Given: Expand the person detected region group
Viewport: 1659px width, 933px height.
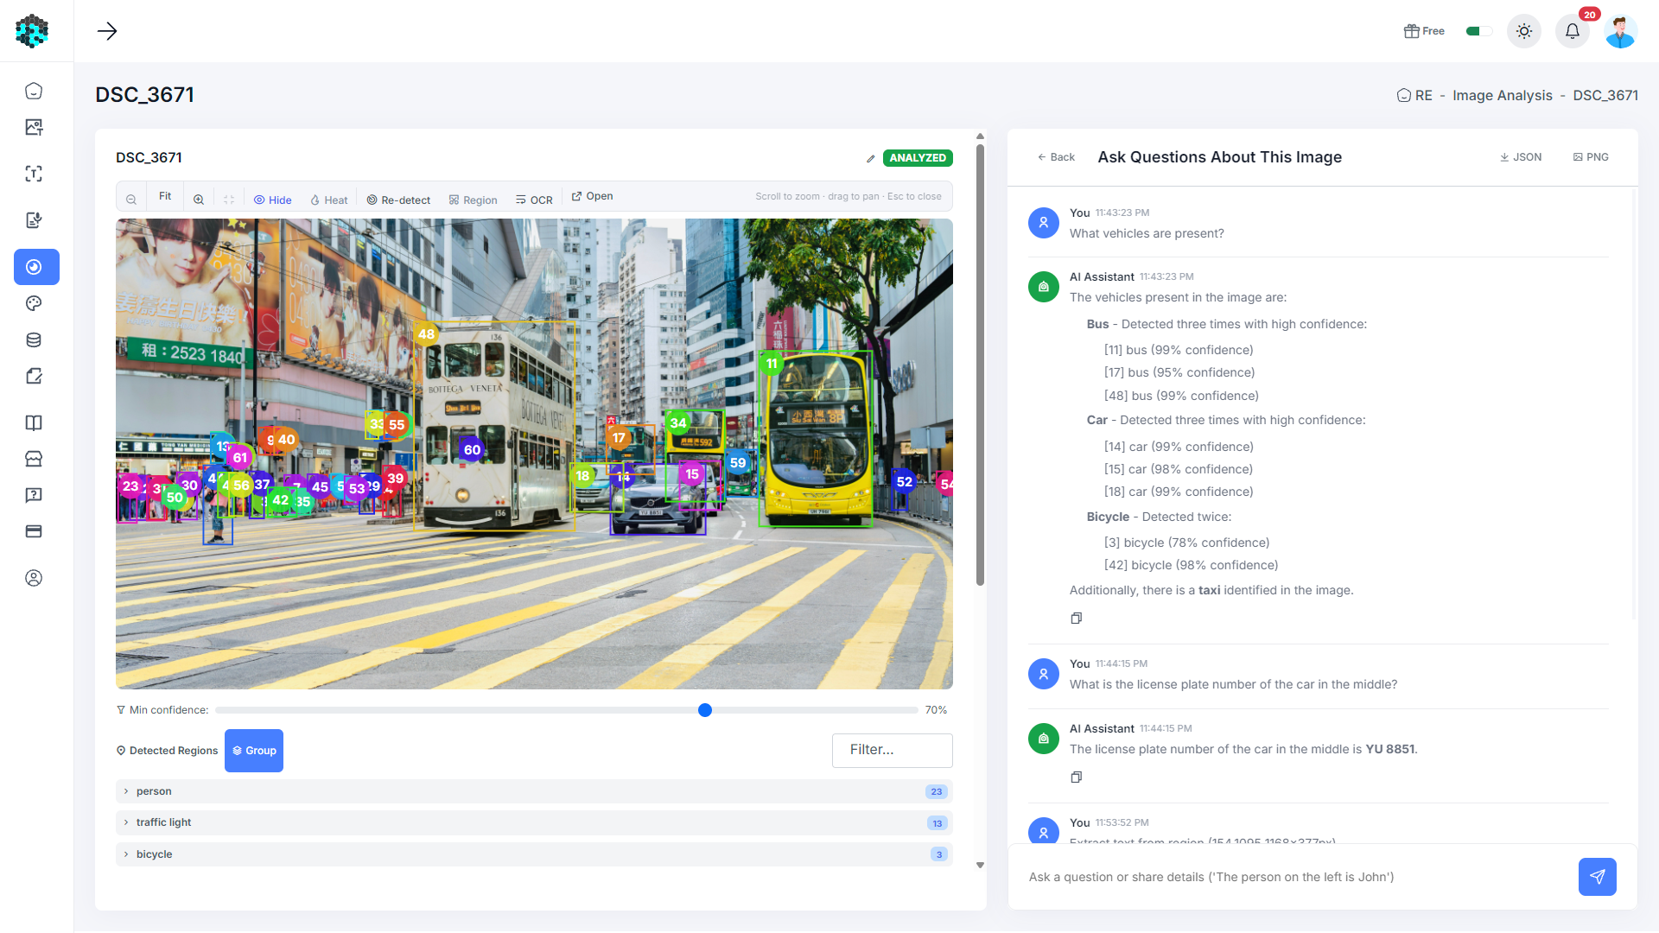Looking at the screenshot, I should pyautogui.click(x=534, y=791).
